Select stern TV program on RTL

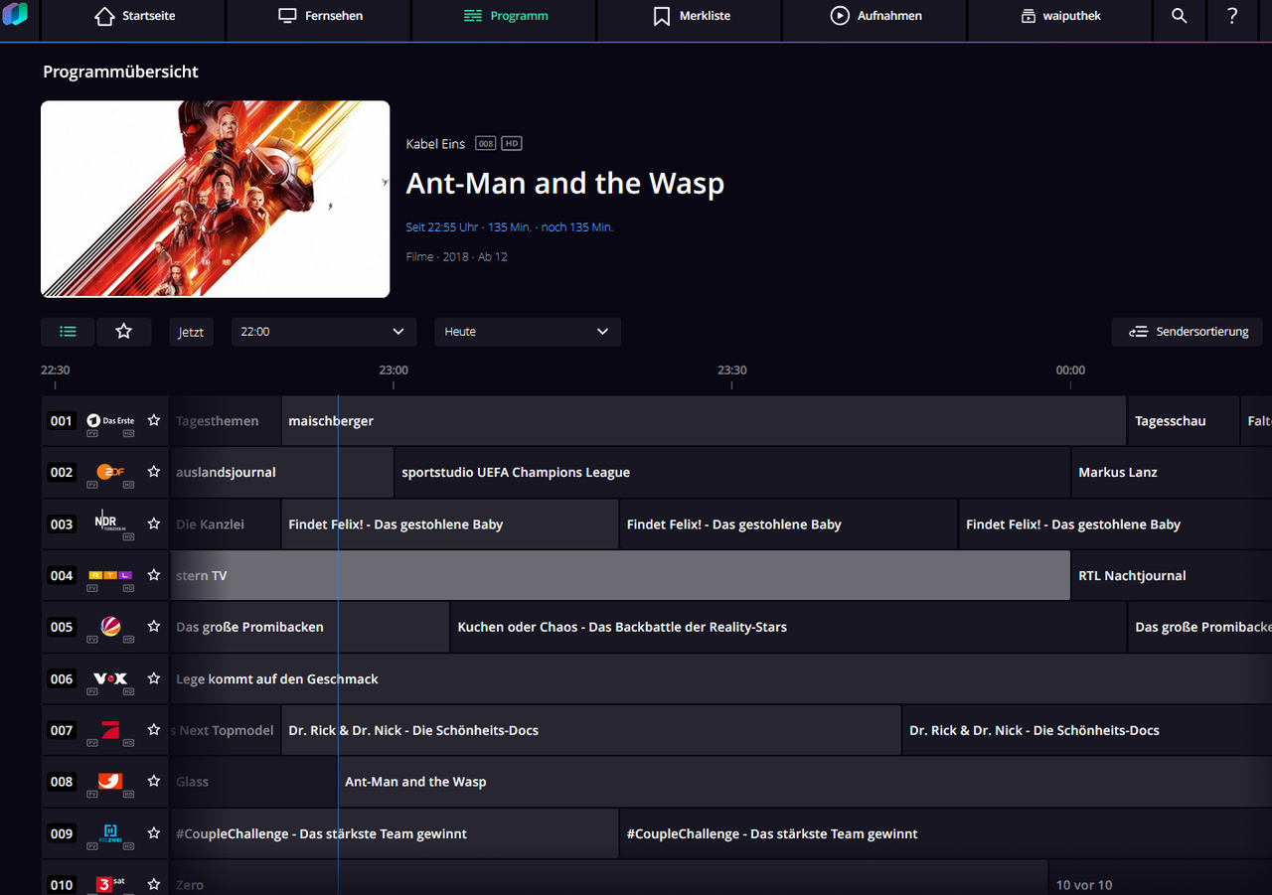620,576
